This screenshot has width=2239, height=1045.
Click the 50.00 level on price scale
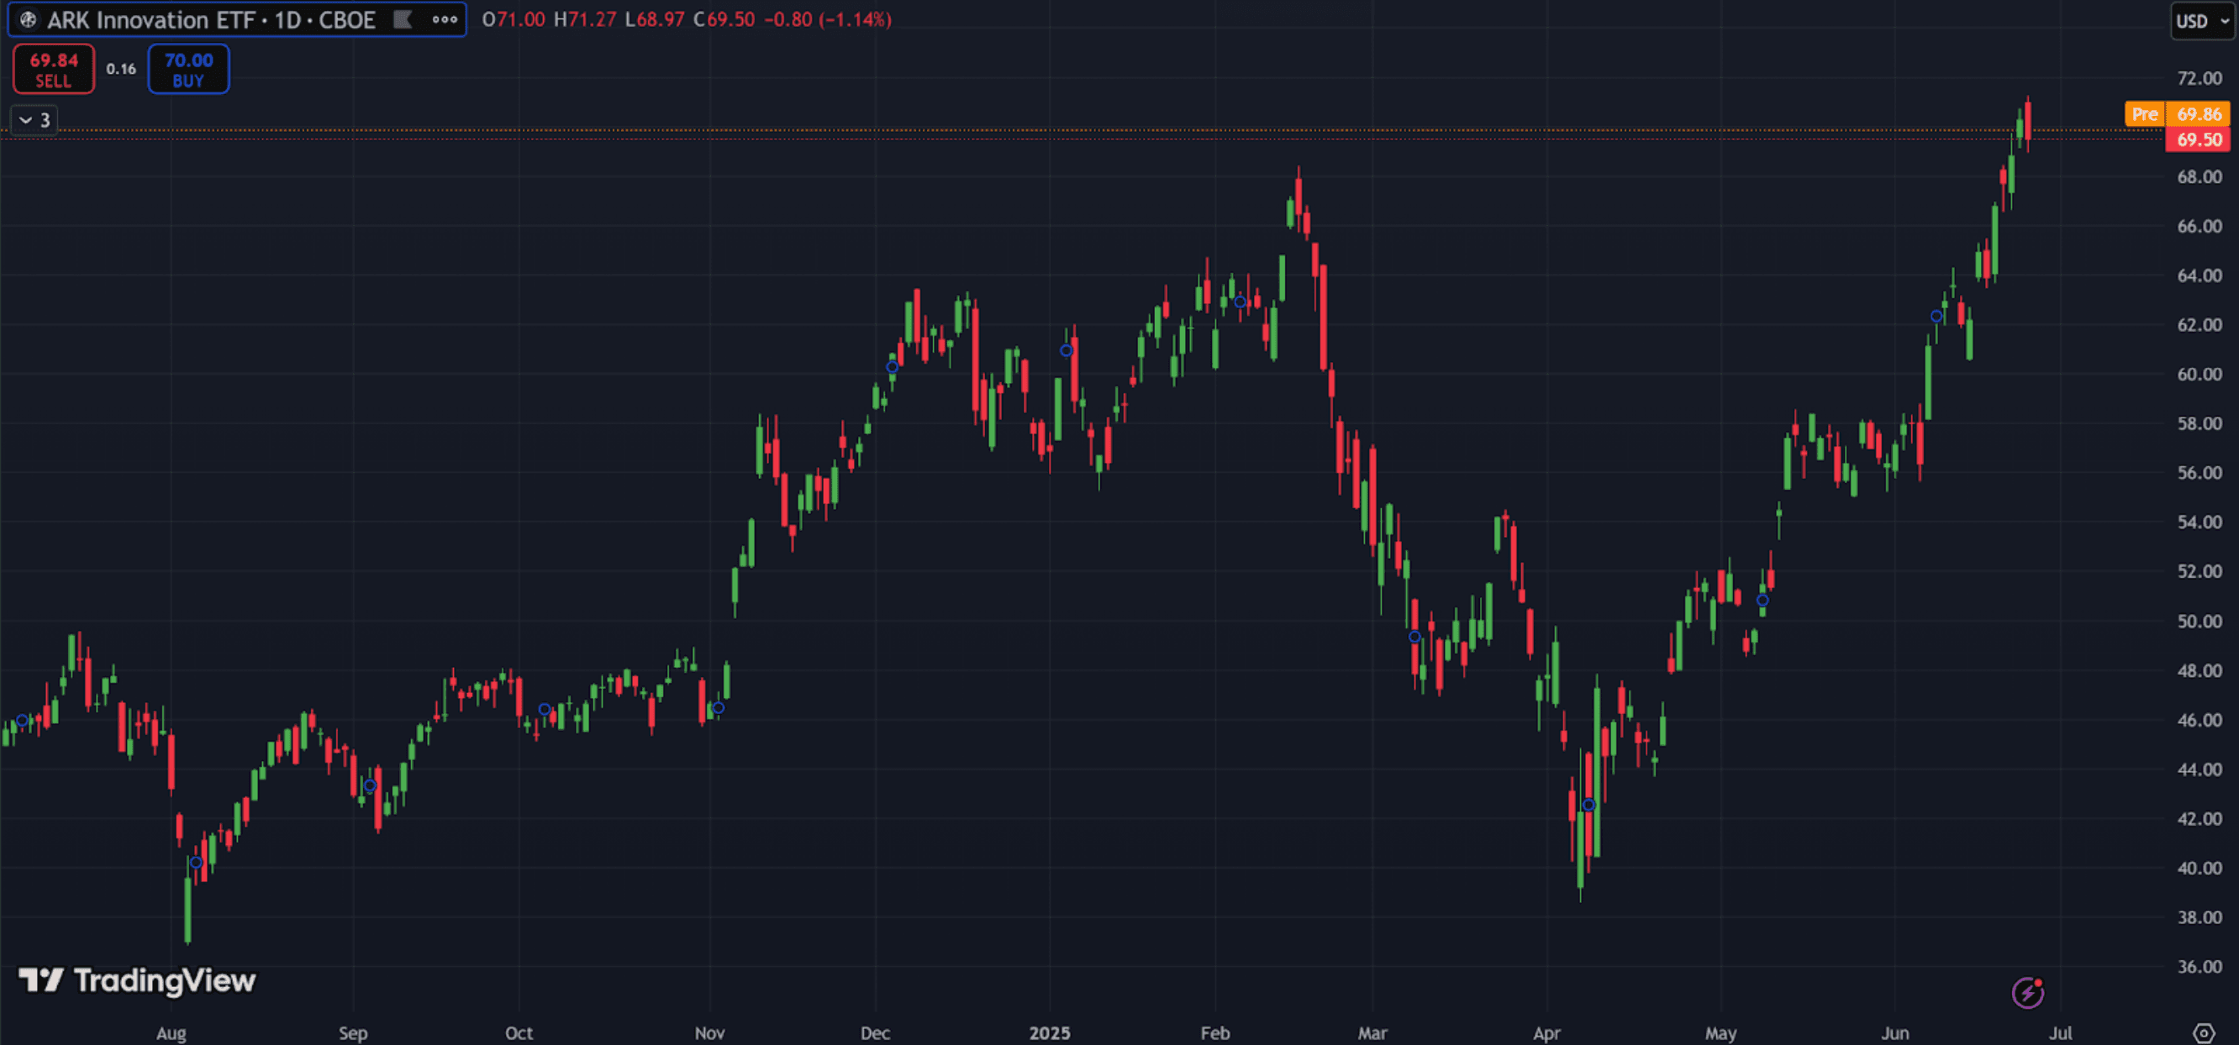(2198, 621)
